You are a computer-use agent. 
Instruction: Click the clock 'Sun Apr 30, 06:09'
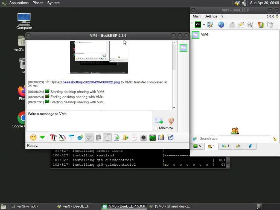point(264,3)
